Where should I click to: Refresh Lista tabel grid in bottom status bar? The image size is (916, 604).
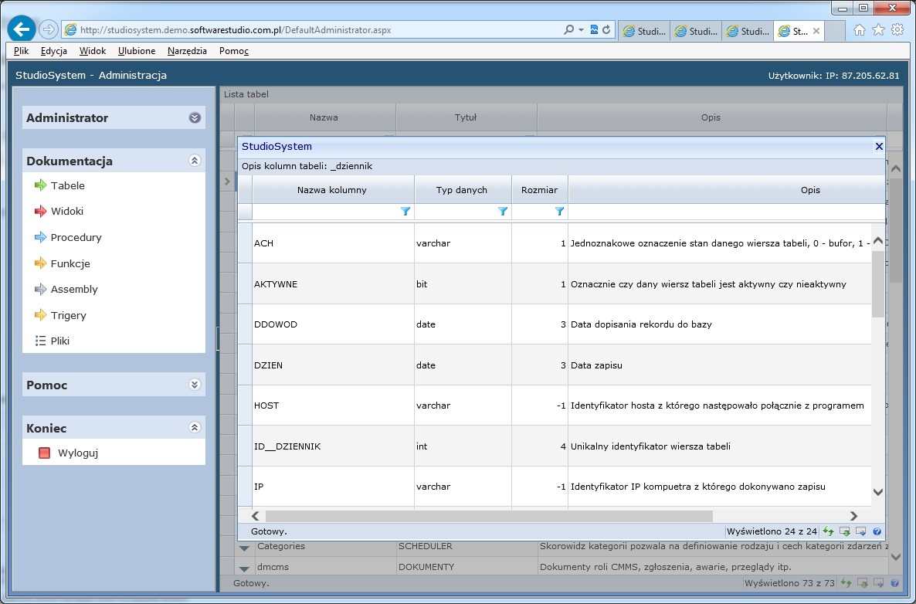846,582
